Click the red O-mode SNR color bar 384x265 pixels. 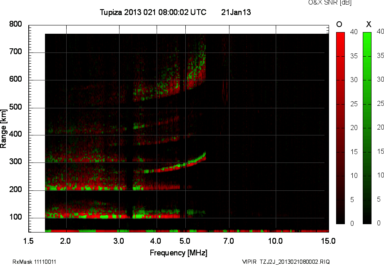pos(340,127)
